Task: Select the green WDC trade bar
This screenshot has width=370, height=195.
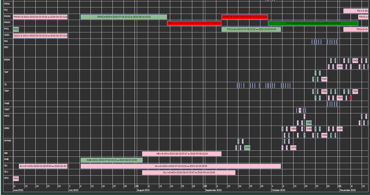Action: point(309,123)
